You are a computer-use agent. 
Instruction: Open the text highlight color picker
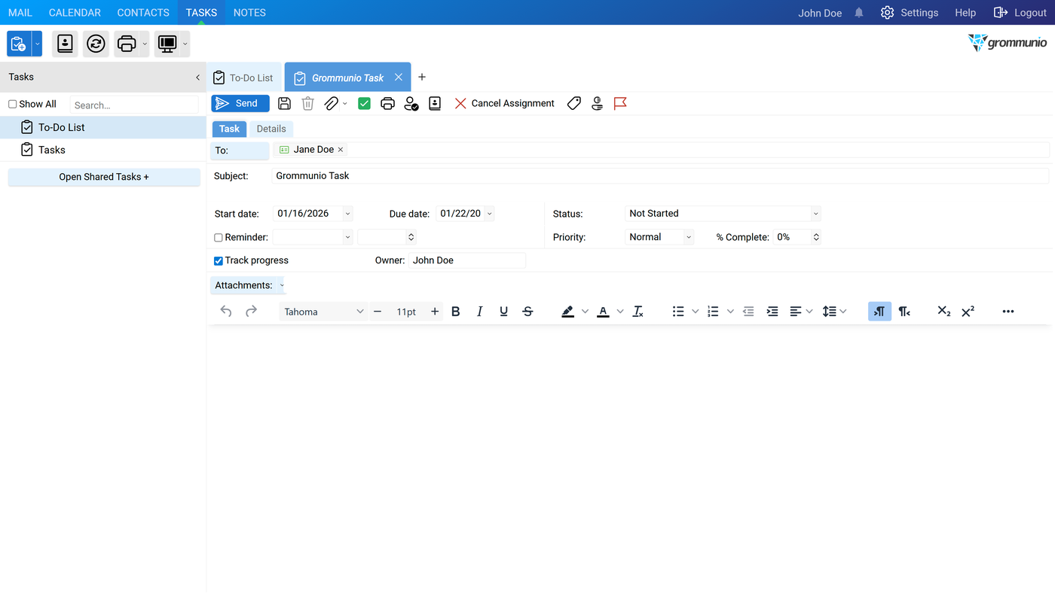point(568,312)
